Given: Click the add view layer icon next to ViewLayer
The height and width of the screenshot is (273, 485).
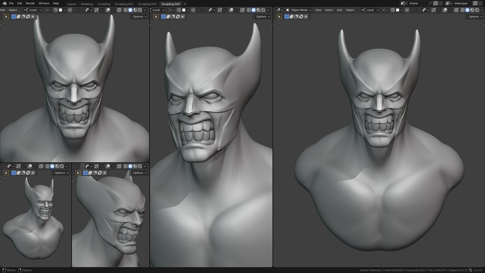Looking at the screenshot, I should [474, 3].
